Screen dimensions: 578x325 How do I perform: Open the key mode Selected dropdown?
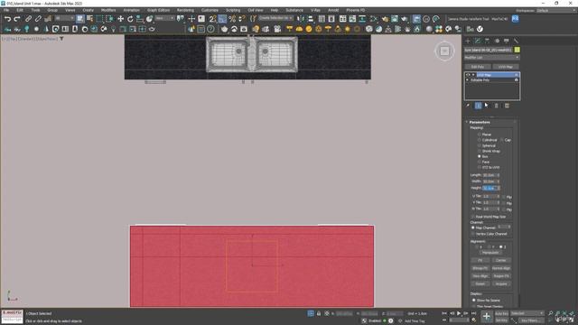[527, 313]
